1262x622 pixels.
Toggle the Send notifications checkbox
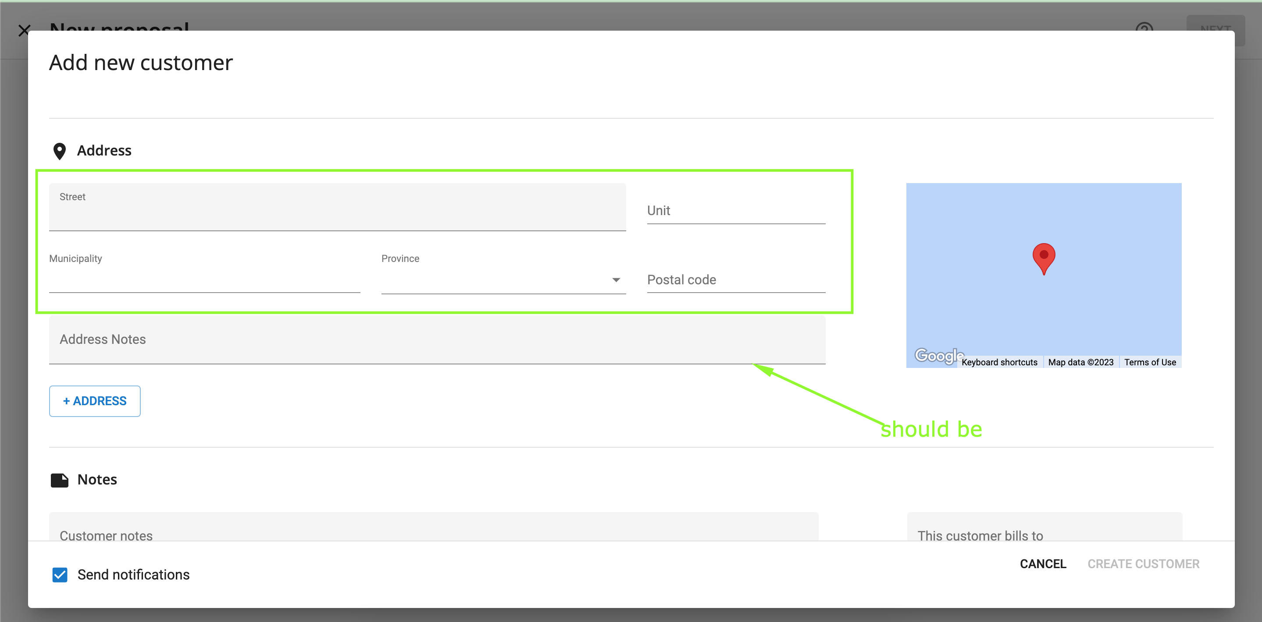(60, 575)
